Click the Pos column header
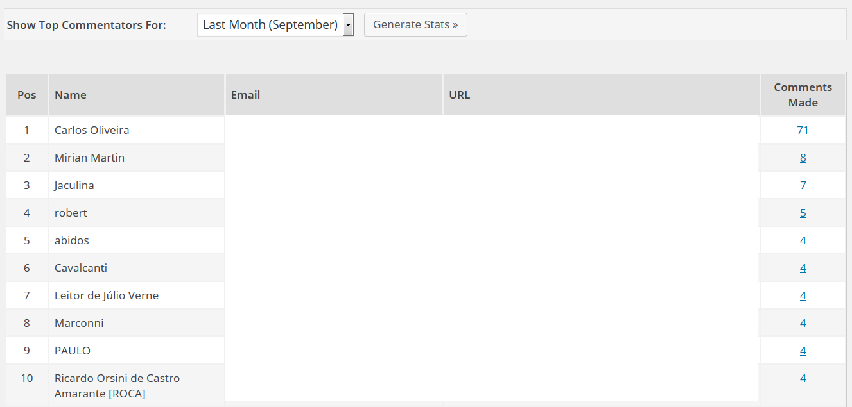Viewport: 852px width, 407px height. 27,95
